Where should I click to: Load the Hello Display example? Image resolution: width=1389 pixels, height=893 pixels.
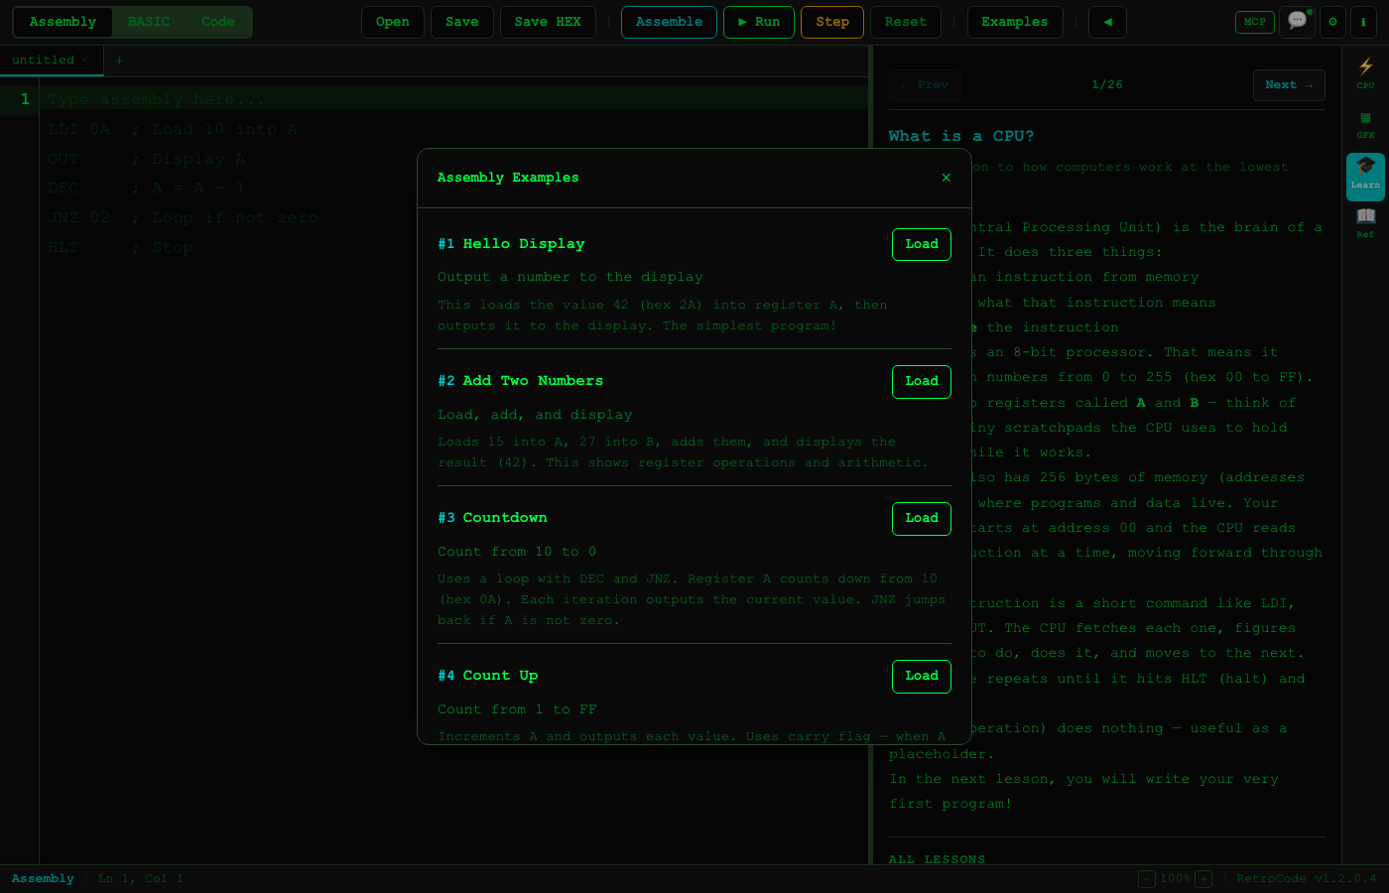tap(921, 244)
